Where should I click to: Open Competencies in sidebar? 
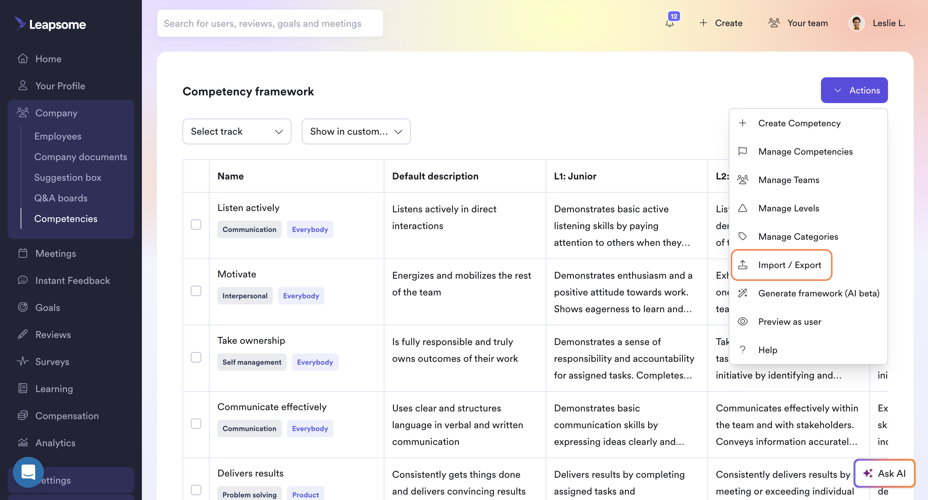point(65,218)
